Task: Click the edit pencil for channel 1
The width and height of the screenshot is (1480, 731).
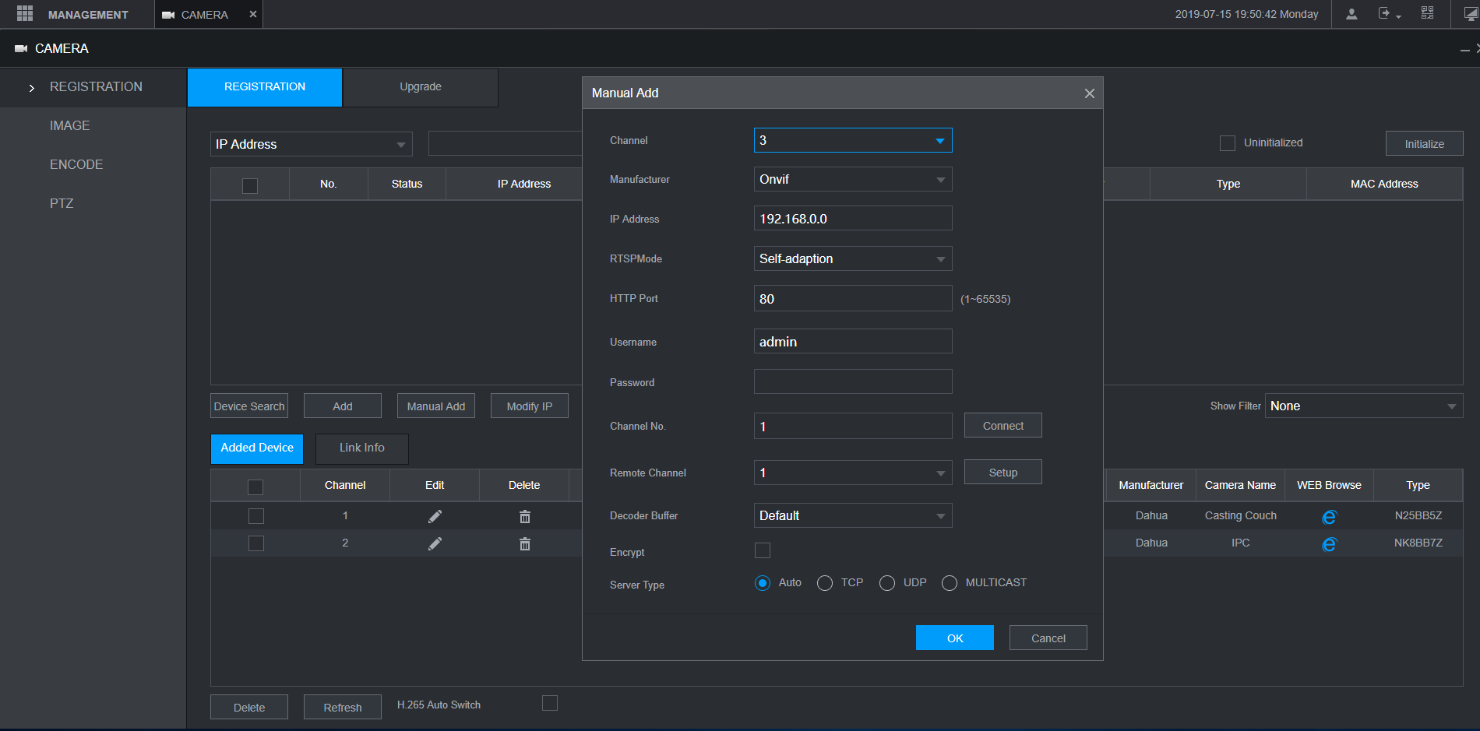Action: tap(435, 516)
